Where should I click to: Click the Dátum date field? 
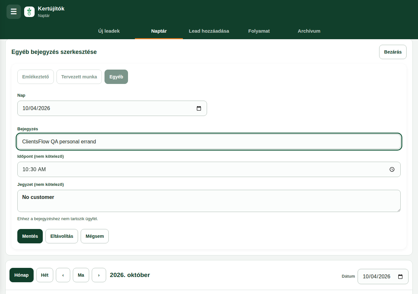click(x=383, y=277)
